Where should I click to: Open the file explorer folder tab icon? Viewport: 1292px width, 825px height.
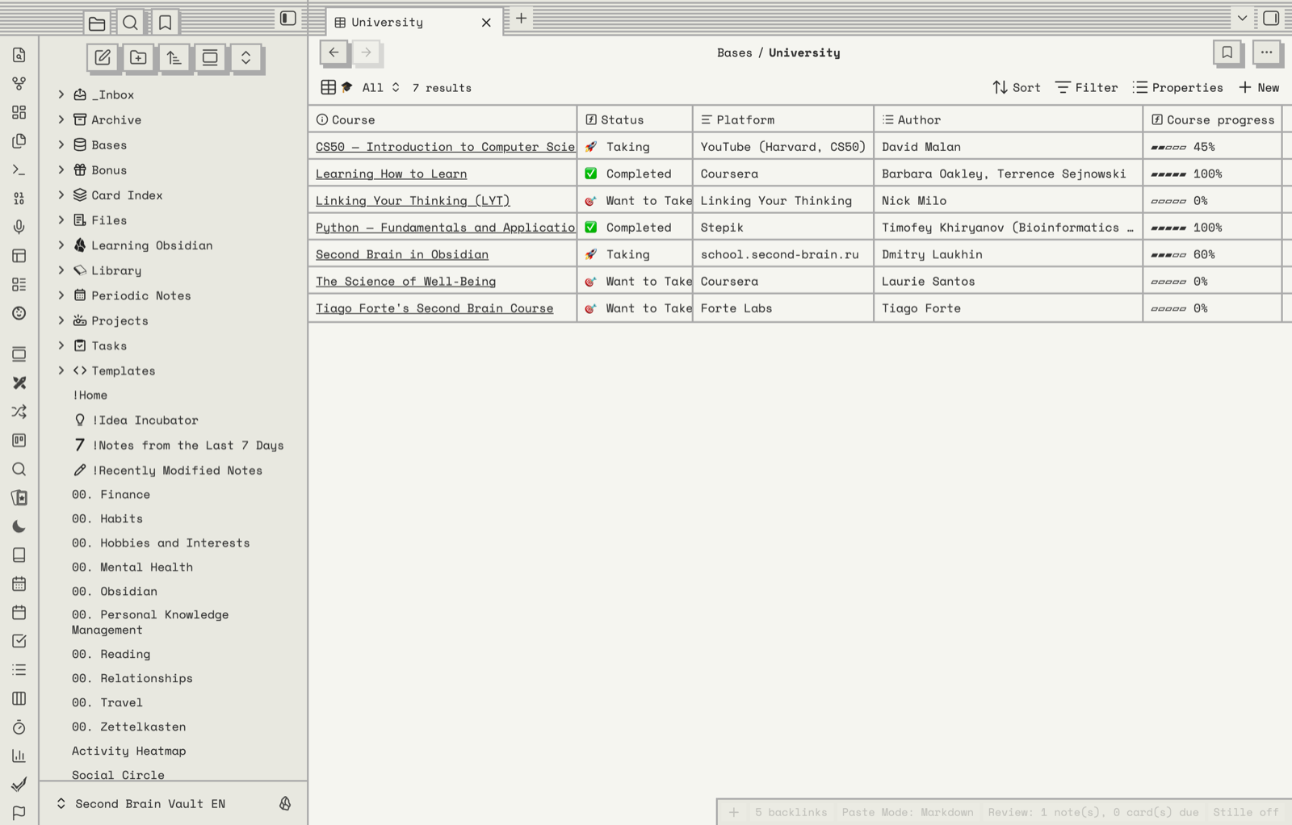click(x=97, y=23)
